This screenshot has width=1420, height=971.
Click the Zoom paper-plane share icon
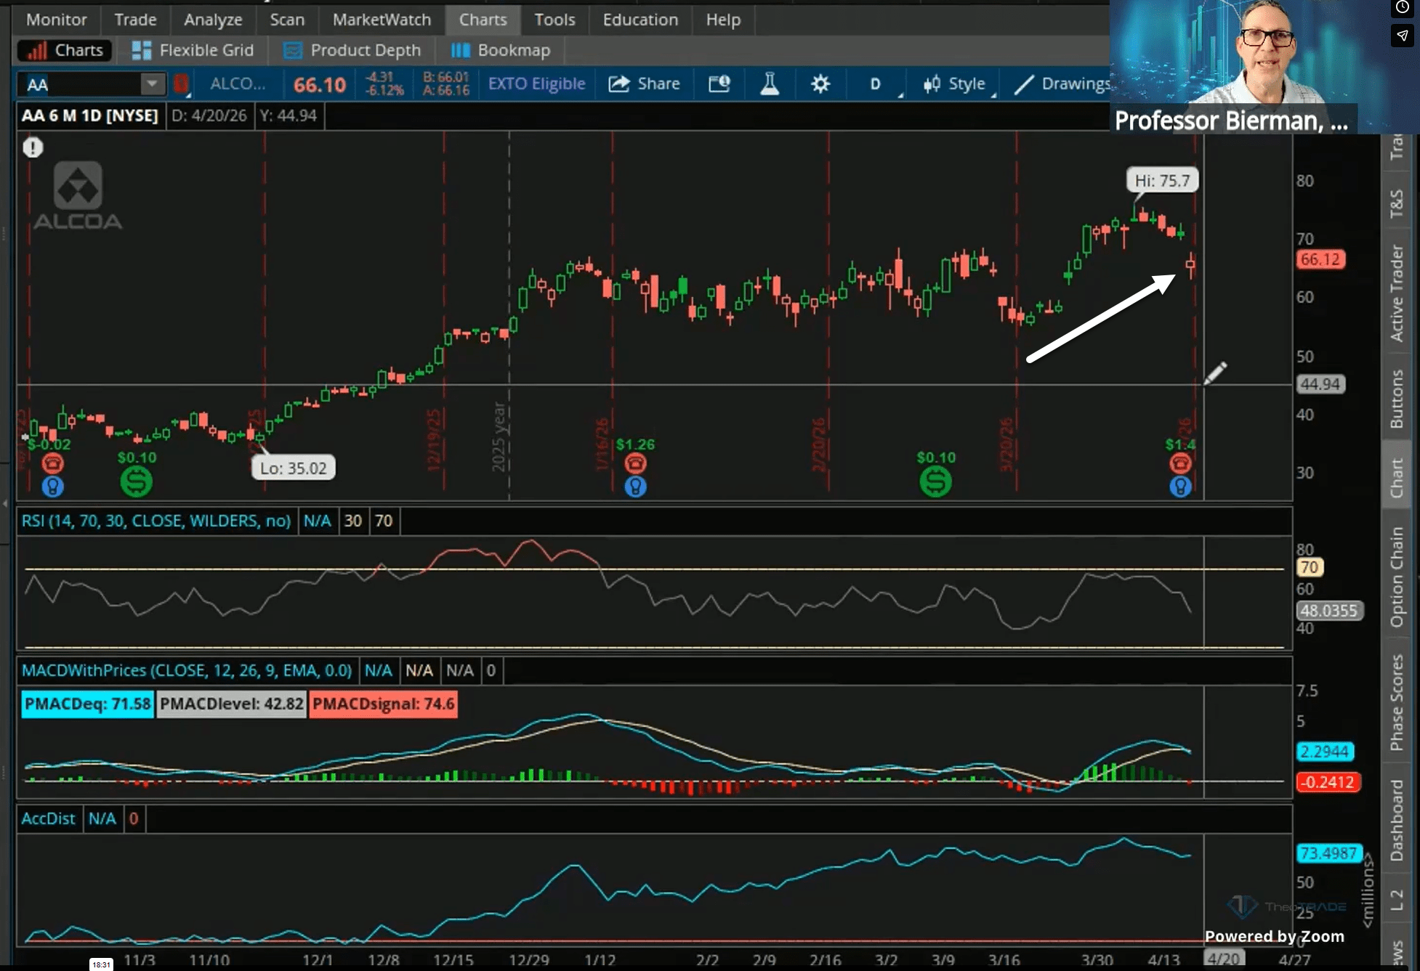[1403, 35]
